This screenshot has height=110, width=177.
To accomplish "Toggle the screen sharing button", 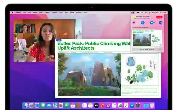I will pyautogui.click(x=160, y=23).
